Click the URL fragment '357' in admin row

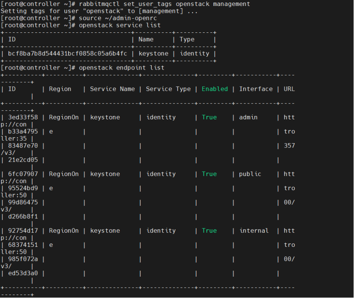(x=289, y=146)
